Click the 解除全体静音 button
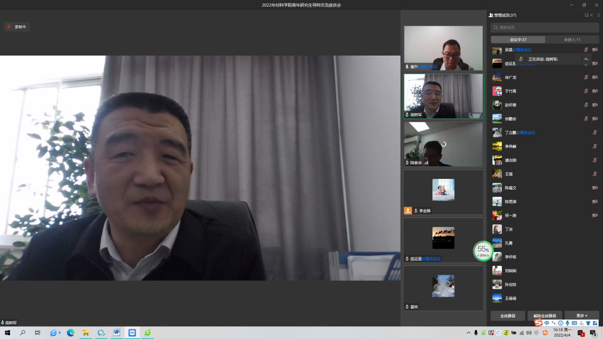603x339 pixels. (x=545, y=316)
